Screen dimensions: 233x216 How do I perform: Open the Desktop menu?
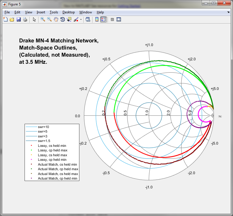click(x=69, y=12)
